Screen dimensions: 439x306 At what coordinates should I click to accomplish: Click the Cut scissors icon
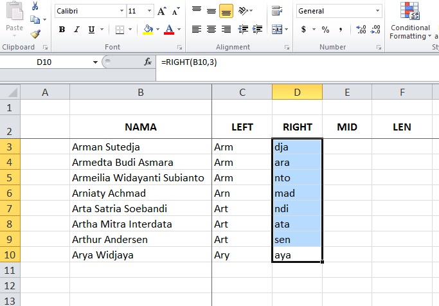point(35,6)
